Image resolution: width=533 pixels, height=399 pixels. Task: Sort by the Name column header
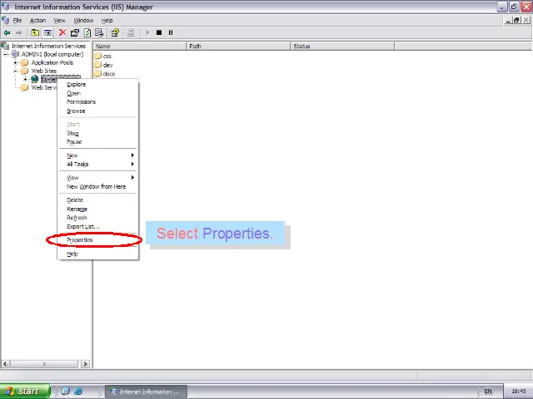pos(140,46)
